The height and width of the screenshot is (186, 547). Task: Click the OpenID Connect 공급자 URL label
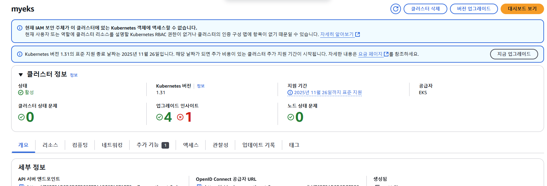226,179
